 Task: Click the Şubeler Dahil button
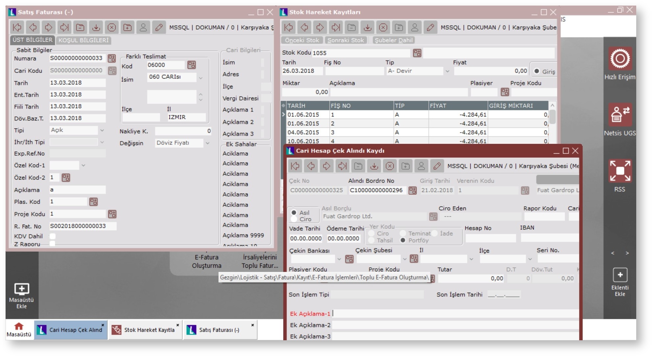pyautogui.click(x=394, y=40)
